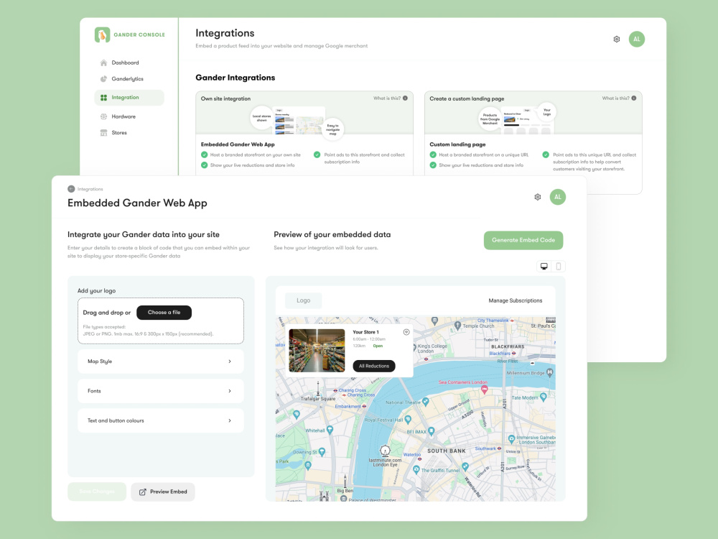Expand Text and button colours section
Image resolution: width=718 pixels, height=539 pixels.
(x=161, y=420)
